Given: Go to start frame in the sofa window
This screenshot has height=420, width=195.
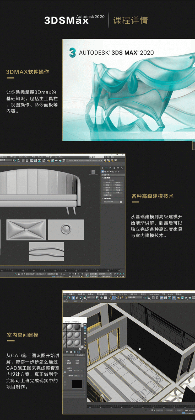Looking at the screenshot, I should 70,274.
